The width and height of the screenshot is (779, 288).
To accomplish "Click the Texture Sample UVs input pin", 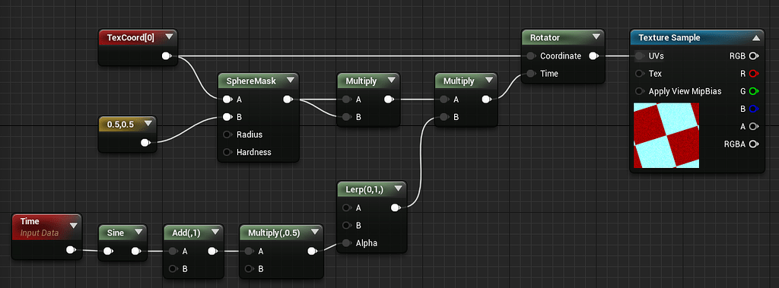I will point(640,56).
